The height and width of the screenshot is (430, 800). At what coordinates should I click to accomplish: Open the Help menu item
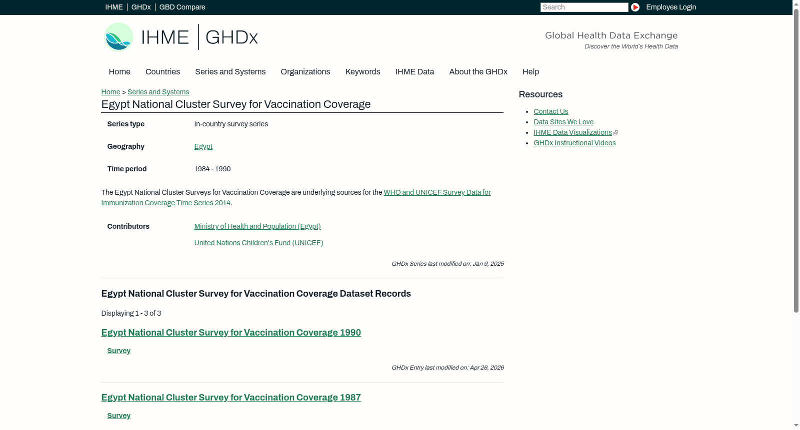point(530,72)
